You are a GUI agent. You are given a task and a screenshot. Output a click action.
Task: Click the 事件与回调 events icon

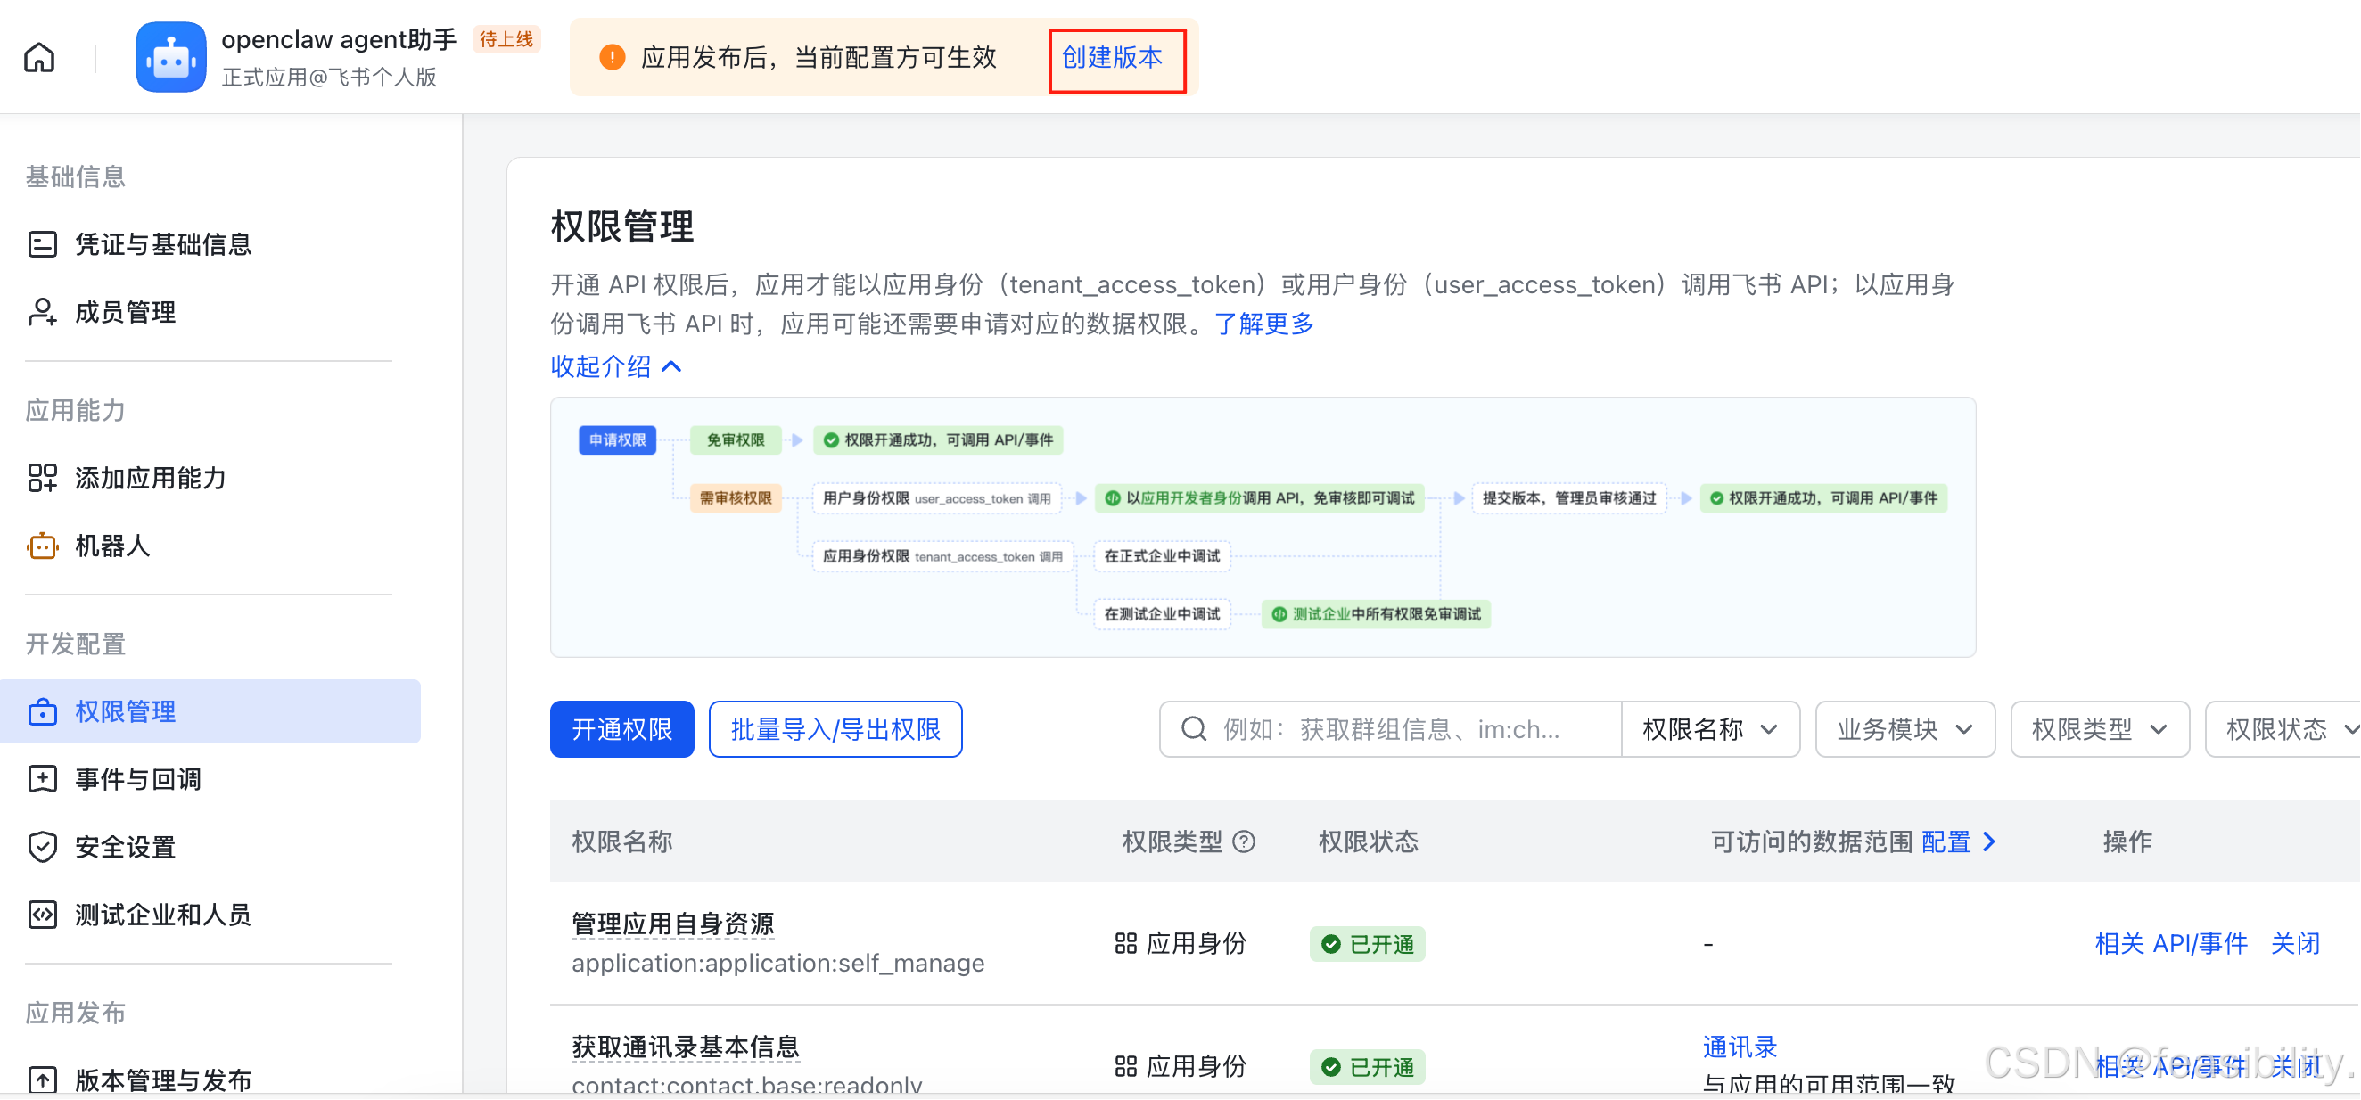42,778
